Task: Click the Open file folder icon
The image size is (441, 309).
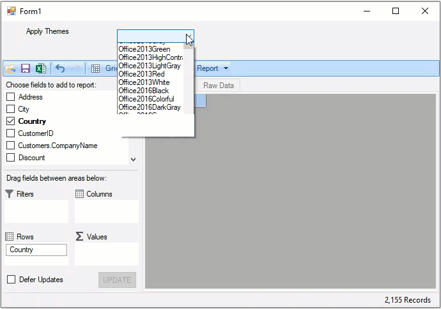Action: [x=10, y=68]
